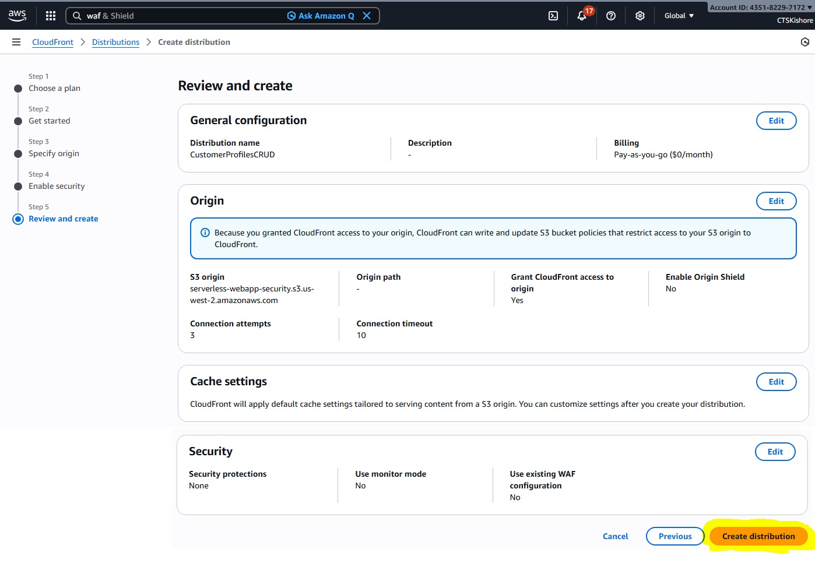
Task: Edit the Origin section
Action: (776, 201)
